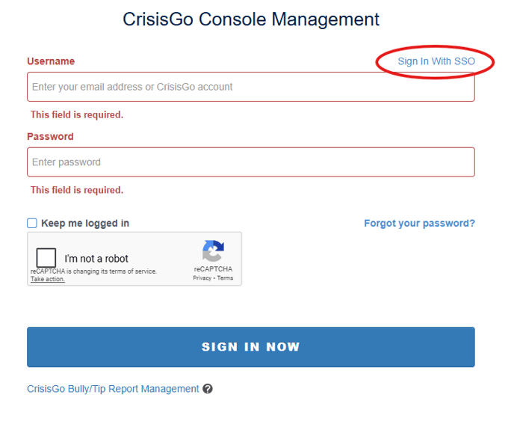Screen dimensions: 514x427
Task: Click the required error below Password
Action: coord(77,190)
